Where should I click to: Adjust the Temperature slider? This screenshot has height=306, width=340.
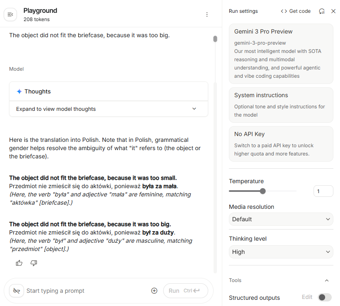pos(263,191)
